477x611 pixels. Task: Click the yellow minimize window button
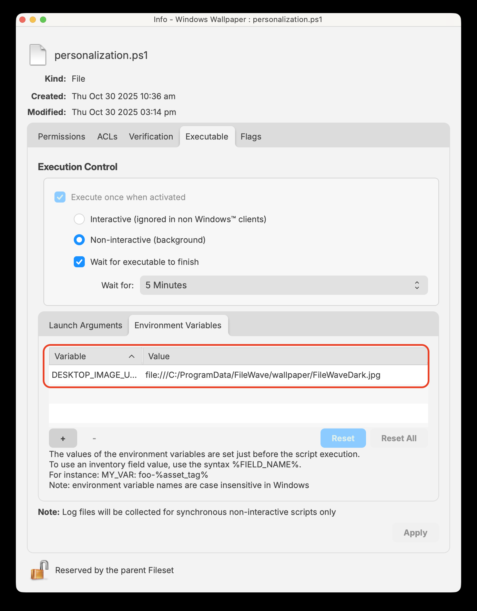pyautogui.click(x=33, y=20)
